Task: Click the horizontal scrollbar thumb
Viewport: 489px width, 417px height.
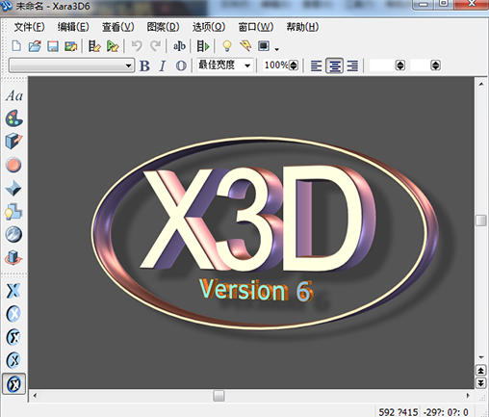Action: (x=219, y=396)
